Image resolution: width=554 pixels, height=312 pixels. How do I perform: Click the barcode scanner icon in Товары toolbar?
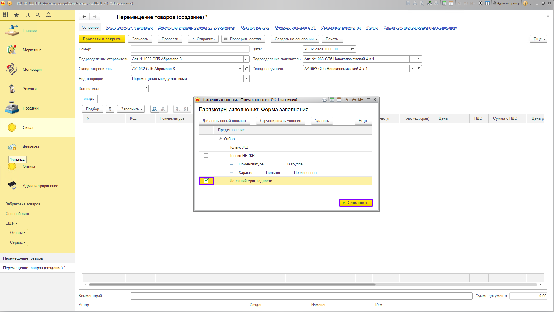[110, 109]
